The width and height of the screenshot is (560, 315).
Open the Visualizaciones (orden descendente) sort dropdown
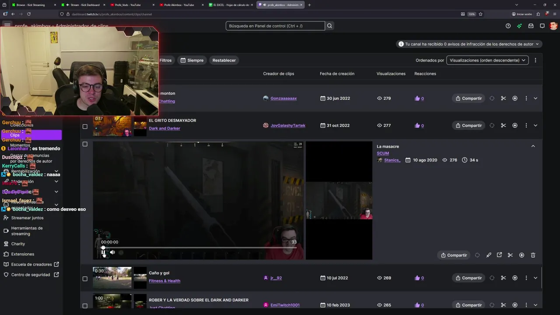click(487, 60)
